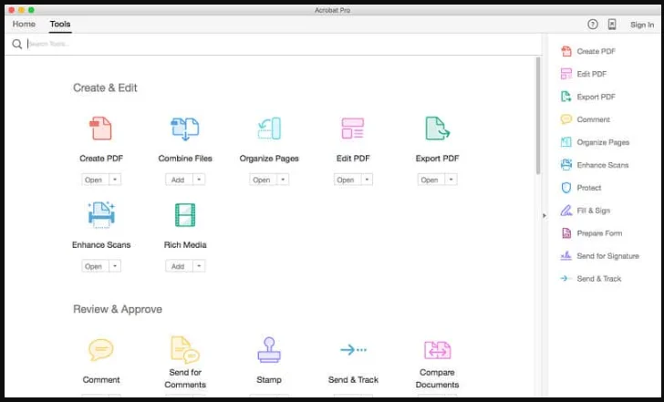The image size is (664, 402).
Task: Click the Combine Files tool icon
Action: [185, 129]
